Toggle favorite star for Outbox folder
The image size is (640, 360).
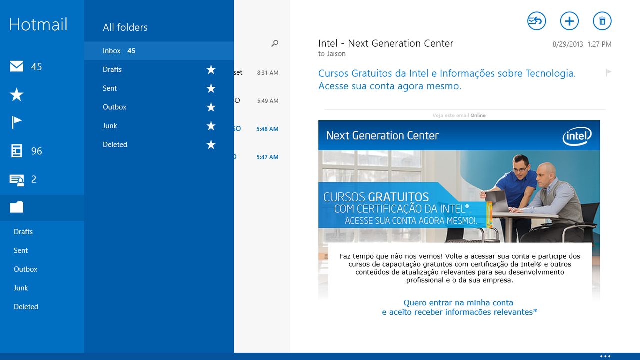211,107
